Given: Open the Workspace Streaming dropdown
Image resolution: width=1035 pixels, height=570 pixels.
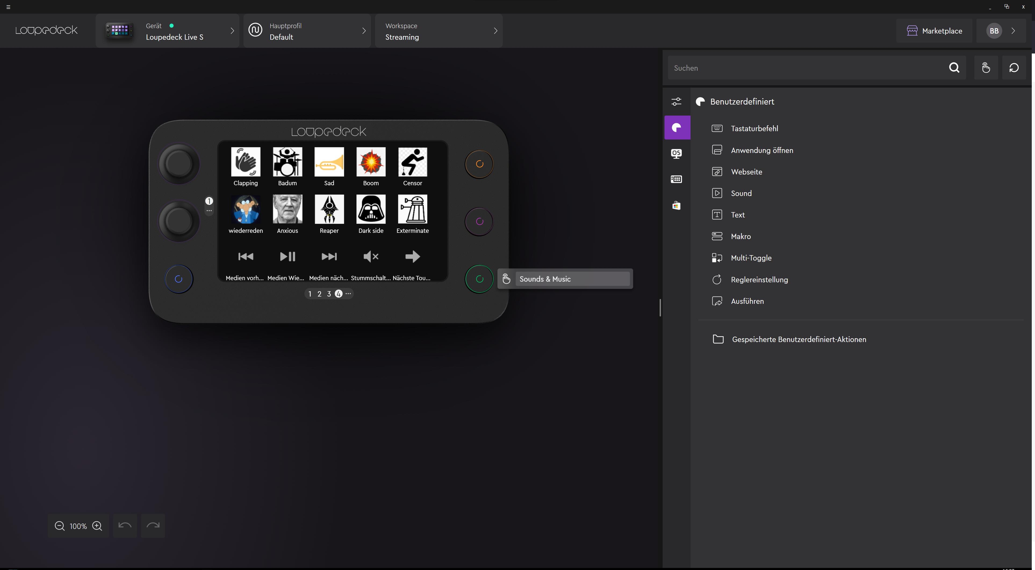Looking at the screenshot, I should click(x=438, y=31).
